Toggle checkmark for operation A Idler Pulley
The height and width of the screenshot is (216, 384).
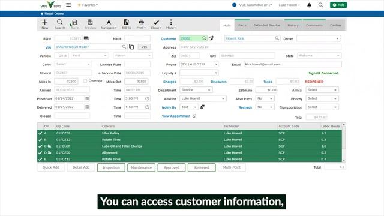pyautogui.click(x=40, y=133)
